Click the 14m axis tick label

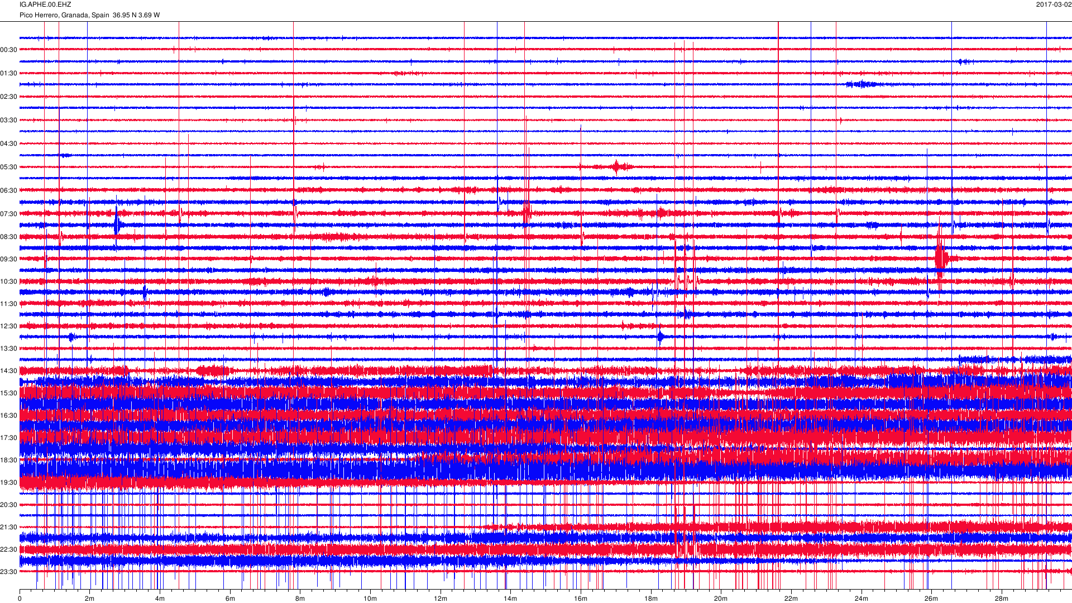[510, 599]
